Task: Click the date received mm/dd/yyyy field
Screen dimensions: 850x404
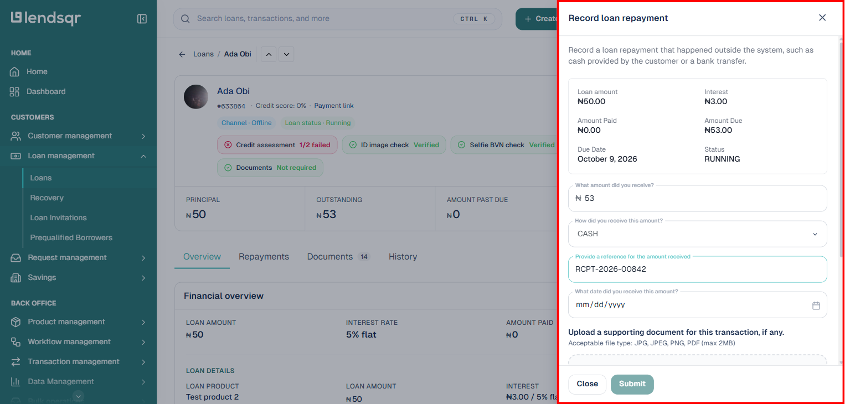Action: point(698,305)
